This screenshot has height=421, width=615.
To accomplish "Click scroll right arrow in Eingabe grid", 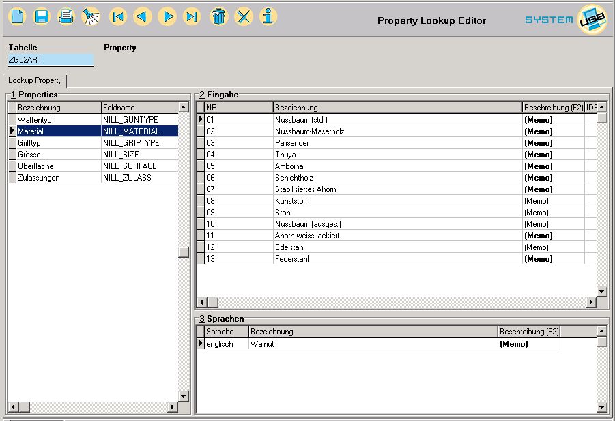I will point(591,302).
